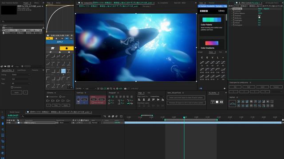This screenshot has width=284, height=159.
Task: Toggle the Pass-through checkbox in EaseCopy
Action: [x=93, y=102]
